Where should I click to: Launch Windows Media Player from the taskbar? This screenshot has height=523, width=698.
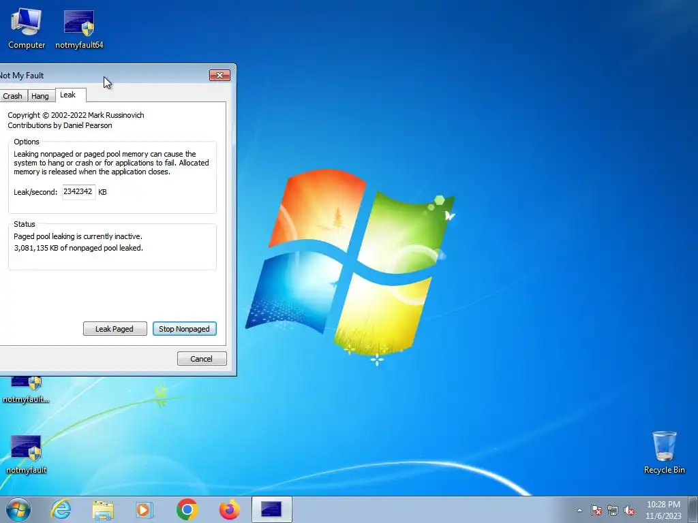(145, 509)
